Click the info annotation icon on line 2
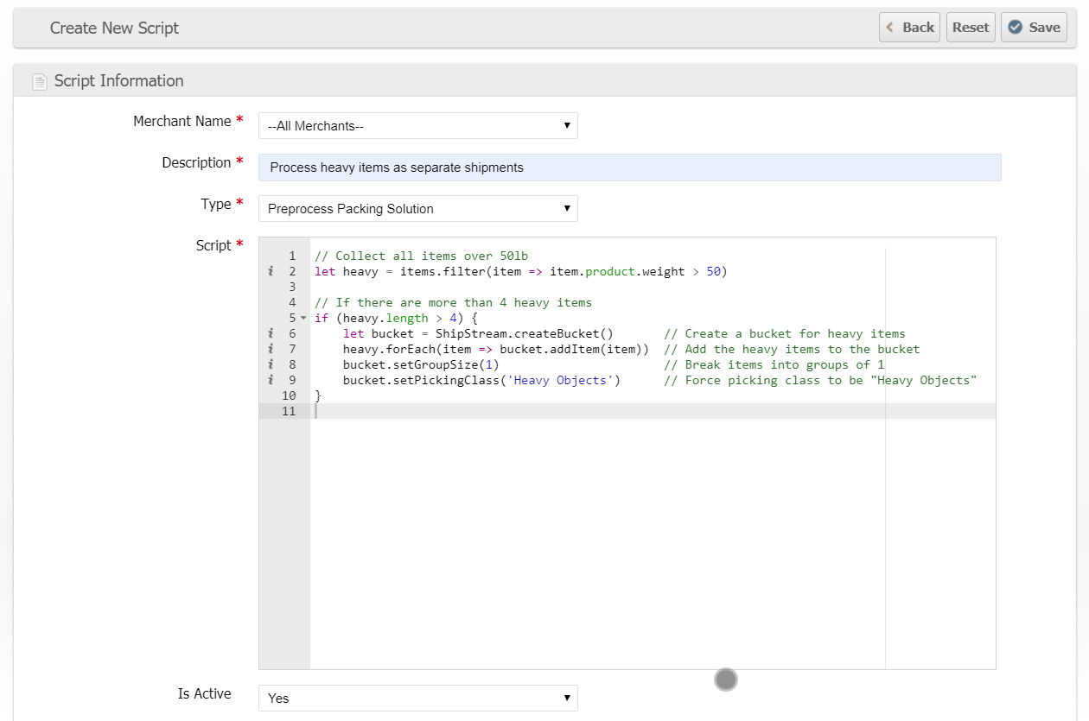 271,271
